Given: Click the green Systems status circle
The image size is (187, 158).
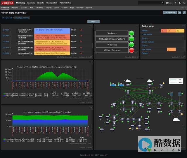Looking at the screenshot, I should coord(131,33).
